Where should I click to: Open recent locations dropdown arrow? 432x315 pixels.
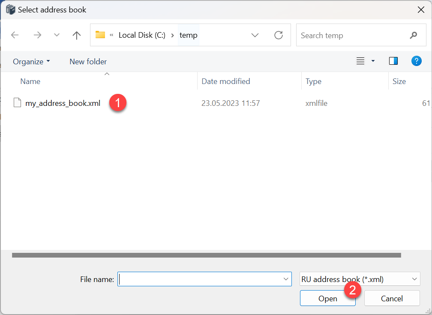(x=57, y=35)
